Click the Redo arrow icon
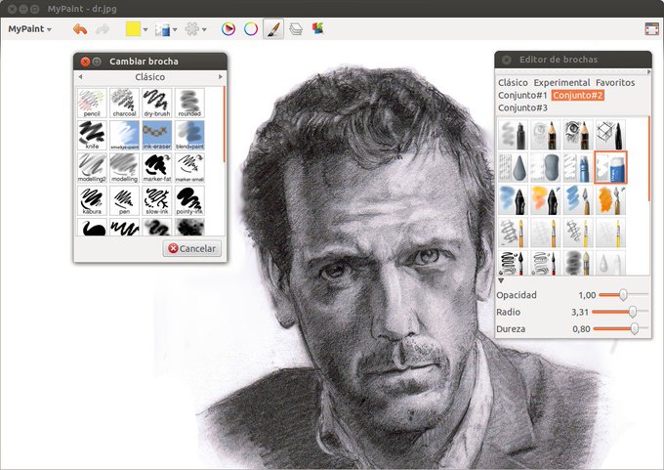The height and width of the screenshot is (470, 664). coord(103,29)
